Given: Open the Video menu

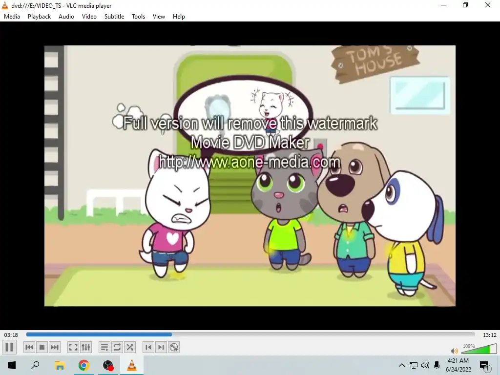Looking at the screenshot, I should (89, 17).
